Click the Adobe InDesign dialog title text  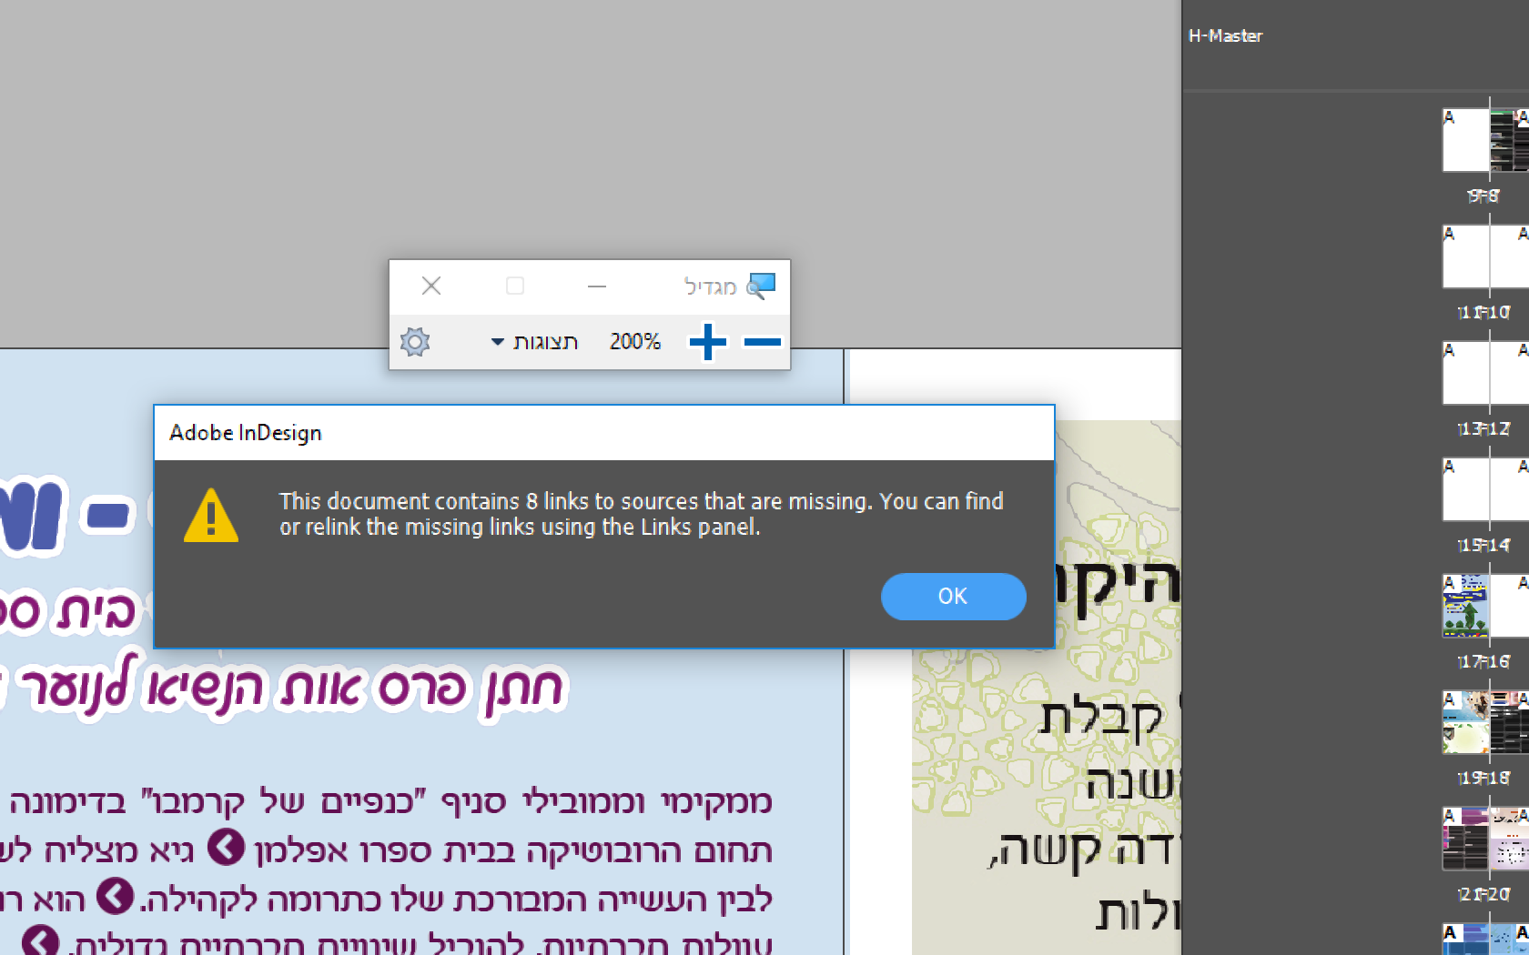point(246,433)
